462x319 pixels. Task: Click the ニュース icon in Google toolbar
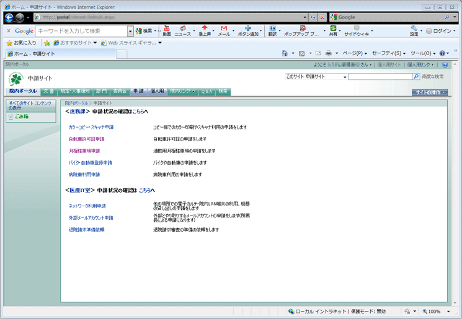tap(183, 30)
